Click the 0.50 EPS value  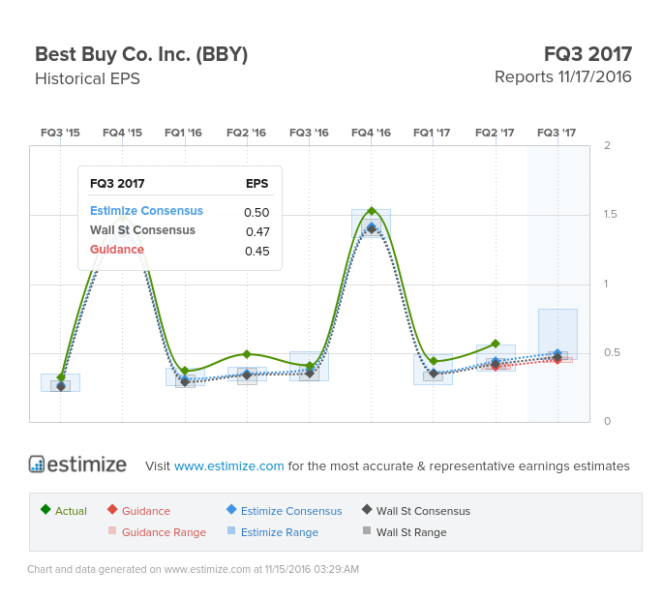coord(256,212)
